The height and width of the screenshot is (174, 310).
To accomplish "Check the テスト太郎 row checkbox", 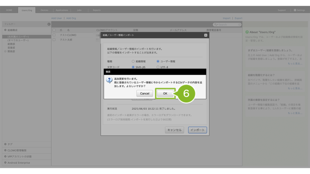I will tap(54, 40).
